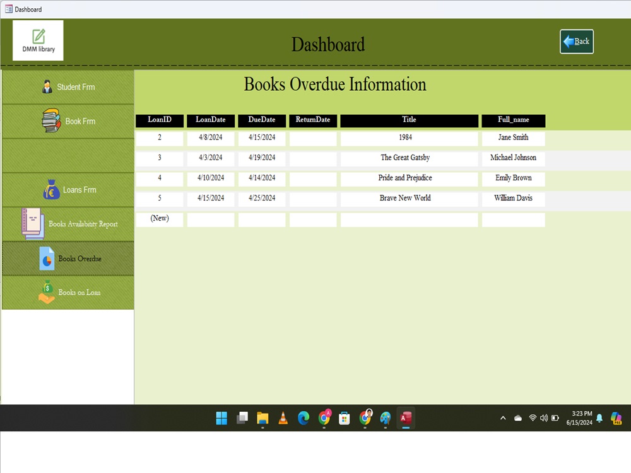Click the Title column header
631x473 pixels.
coord(410,120)
